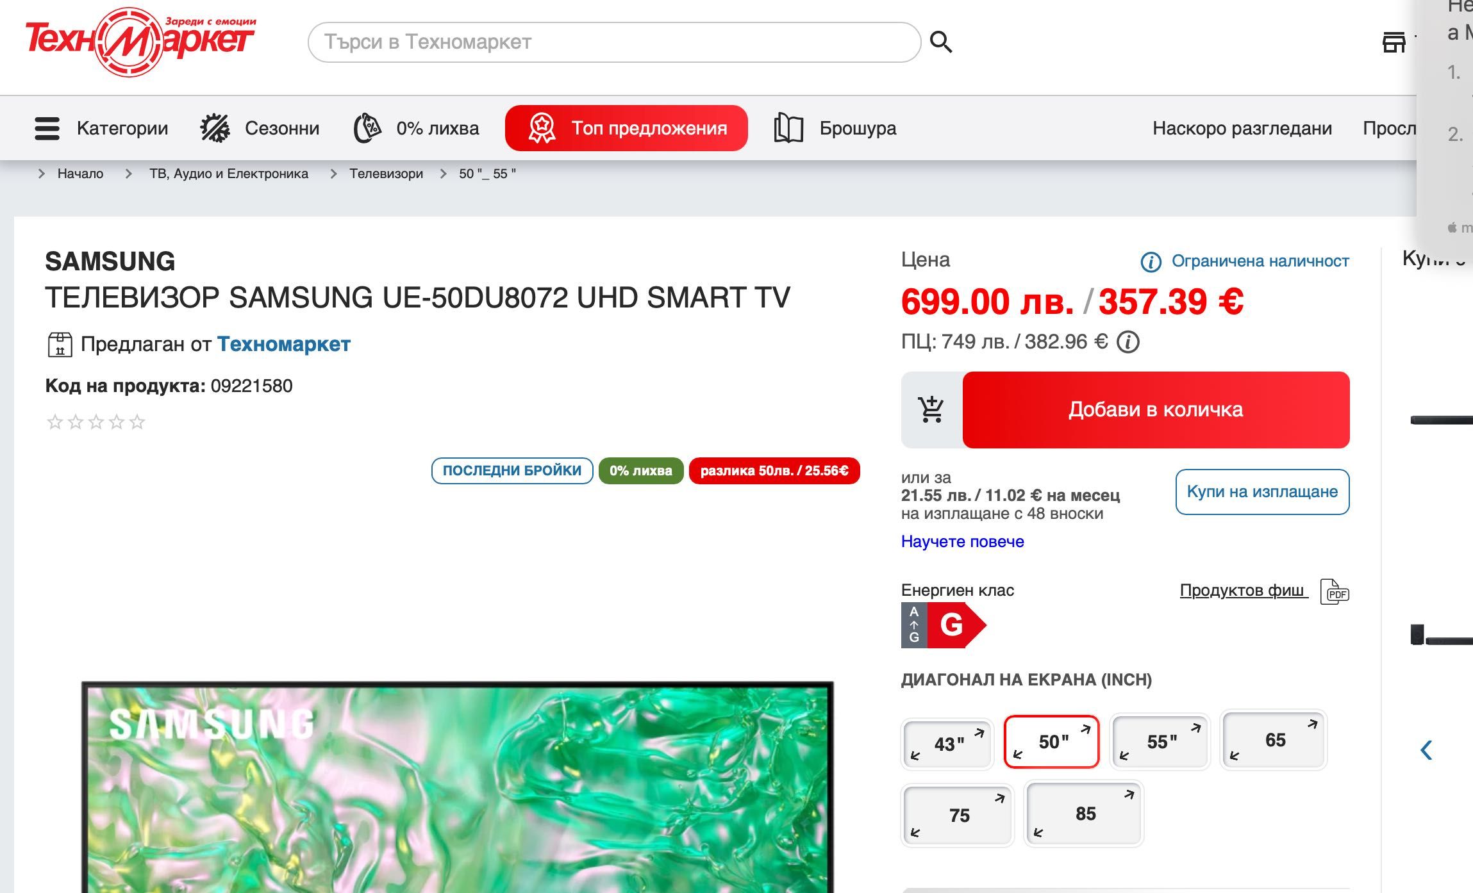Click the 0% percent tag icon
The height and width of the screenshot is (893, 1473).
[x=367, y=128]
